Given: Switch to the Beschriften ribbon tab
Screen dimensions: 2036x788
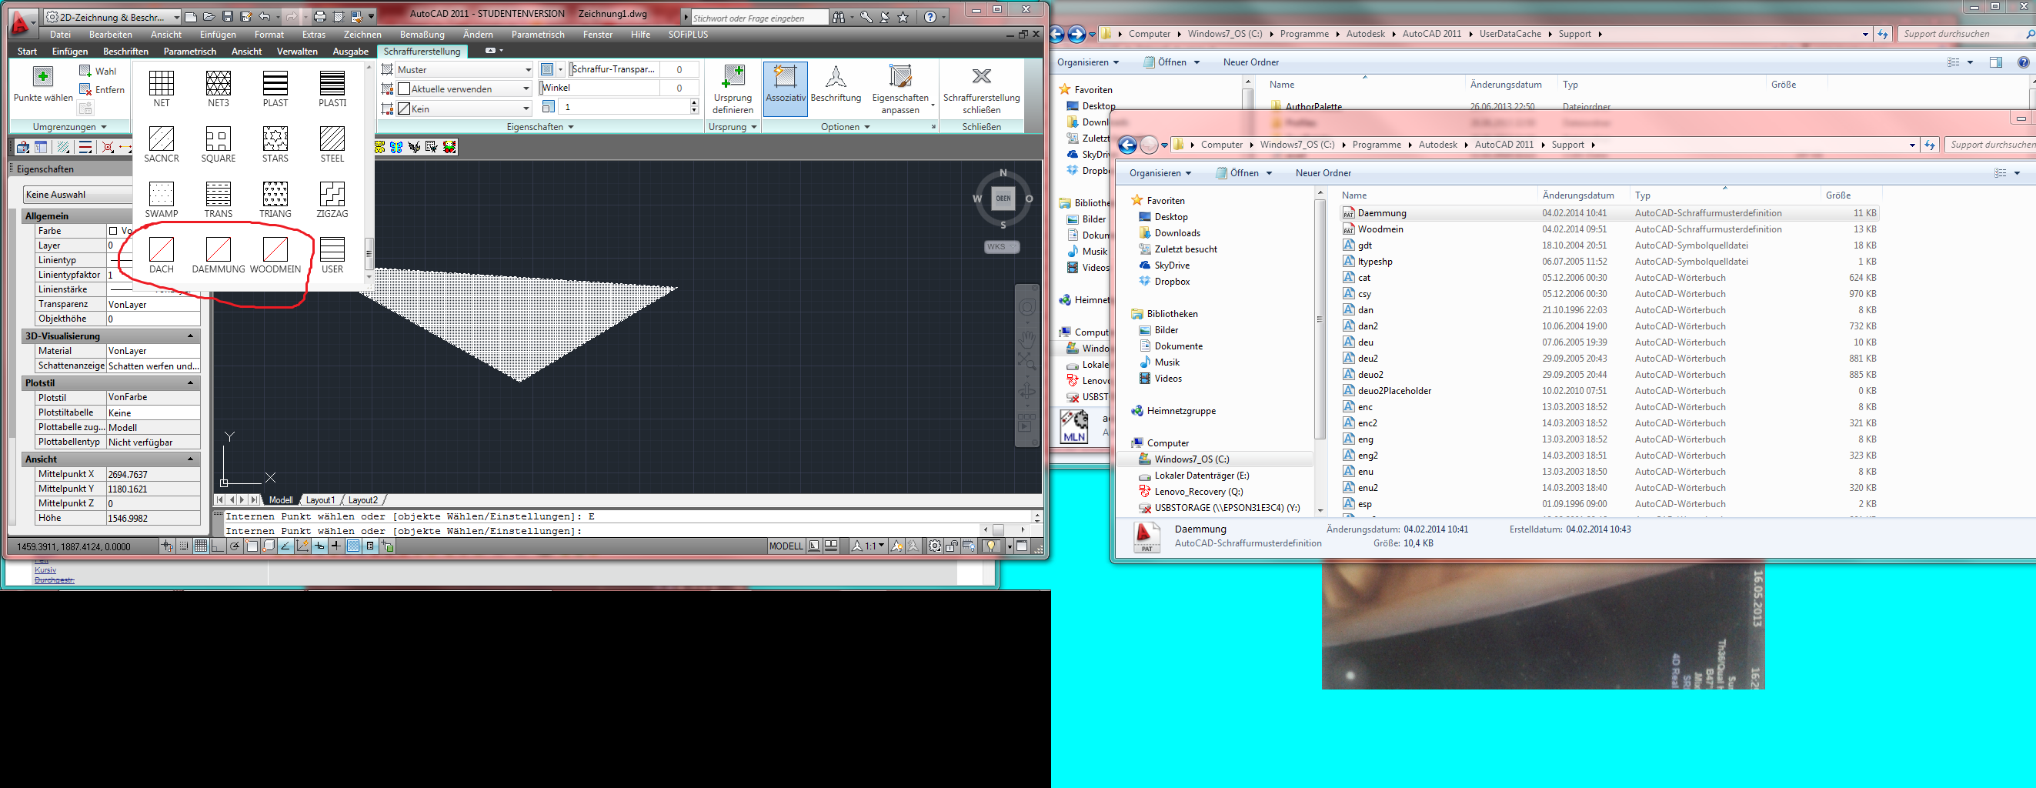Looking at the screenshot, I should click(x=125, y=52).
